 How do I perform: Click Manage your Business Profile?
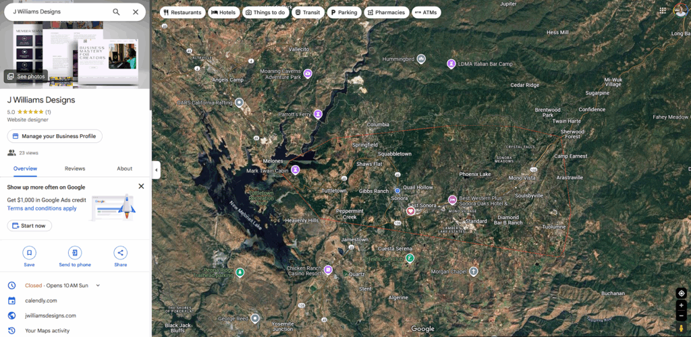point(55,136)
